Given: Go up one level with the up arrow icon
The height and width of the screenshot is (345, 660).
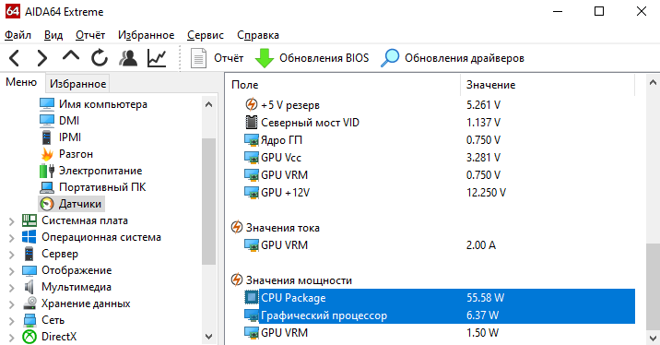Looking at the screenshot, I should pyautogui.click(x=71, y=56).
